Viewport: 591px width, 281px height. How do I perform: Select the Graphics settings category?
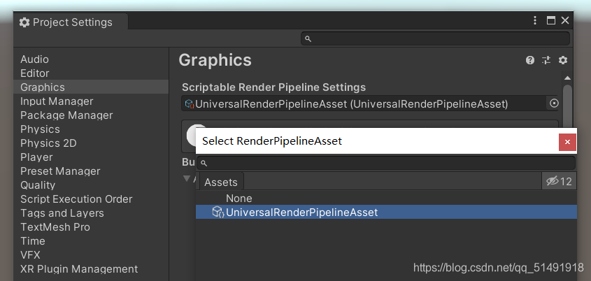pyautogui.click(x=91, y=87)
